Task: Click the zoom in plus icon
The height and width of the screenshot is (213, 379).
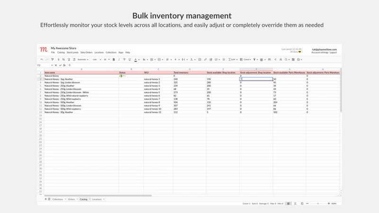Action: (x=329, y=204)
